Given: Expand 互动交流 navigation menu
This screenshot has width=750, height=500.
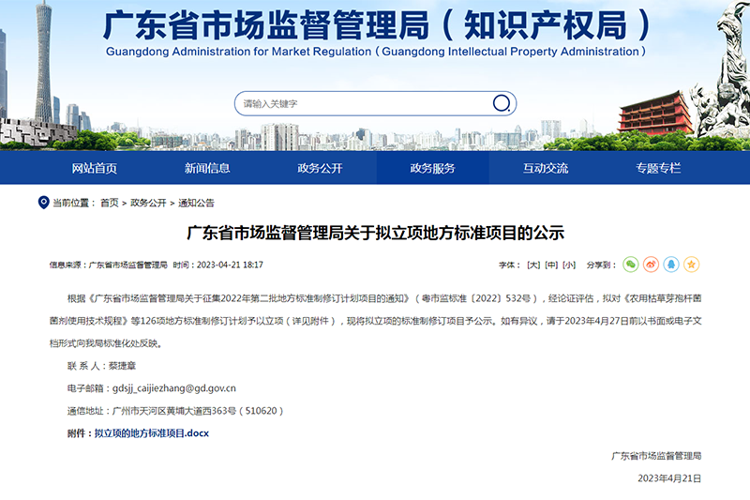Looking at the screenshot, I should click(x=545, y=168).
